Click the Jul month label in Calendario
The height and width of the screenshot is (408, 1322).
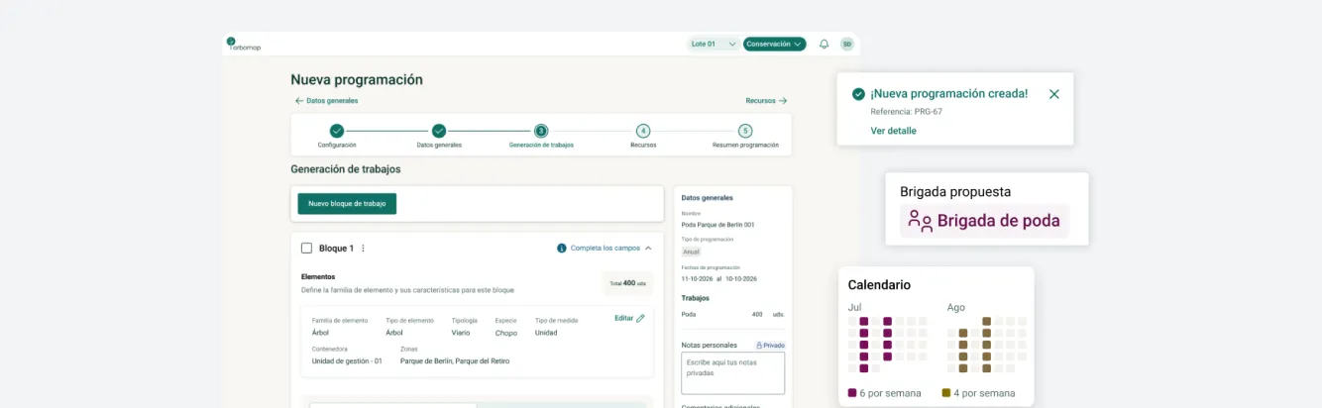(854, 307)
